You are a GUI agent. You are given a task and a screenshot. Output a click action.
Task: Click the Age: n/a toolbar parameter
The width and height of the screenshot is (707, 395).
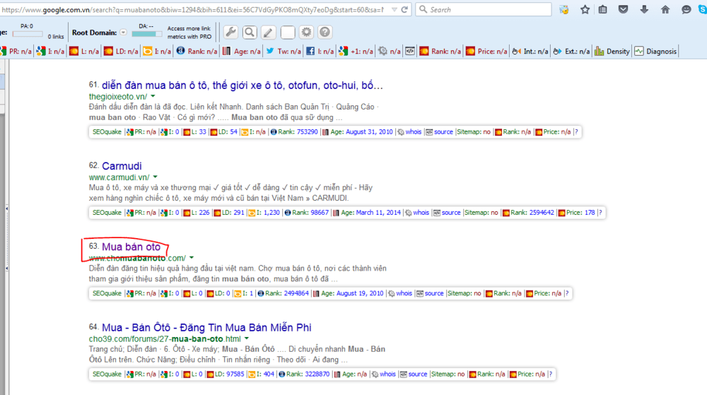pos(241,52)
